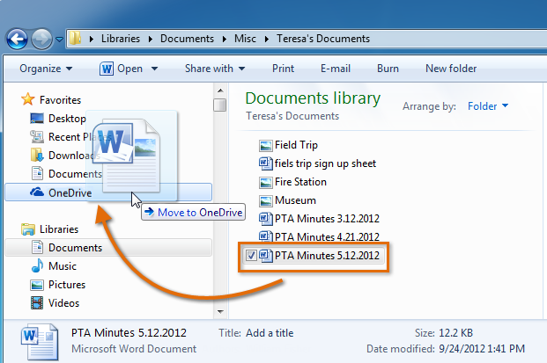Click the Field Trip image icon

pyautogui.click(x=265, y=146)
